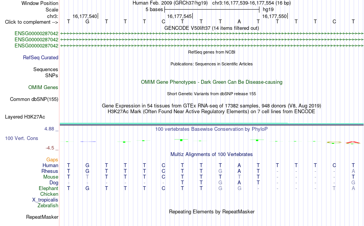Click the 'Gaps' row label
The image size is (364, 226).
tap(52, 159)
